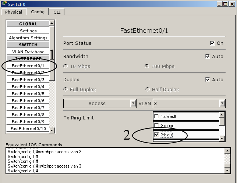Open the CLI tab
This screenshot has height=183, width=237.
[x=57, y=12]
